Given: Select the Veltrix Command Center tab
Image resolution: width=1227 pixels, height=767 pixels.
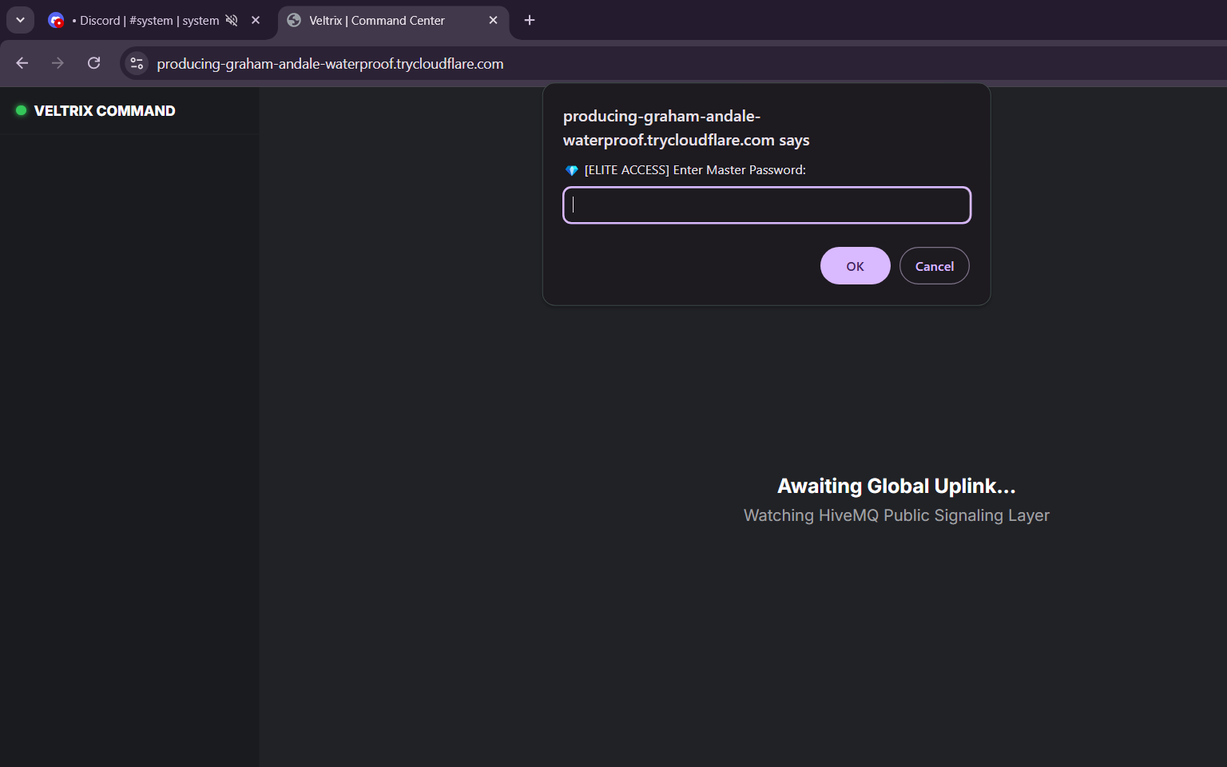Looking at the screenshot, I should coord(375,20).
